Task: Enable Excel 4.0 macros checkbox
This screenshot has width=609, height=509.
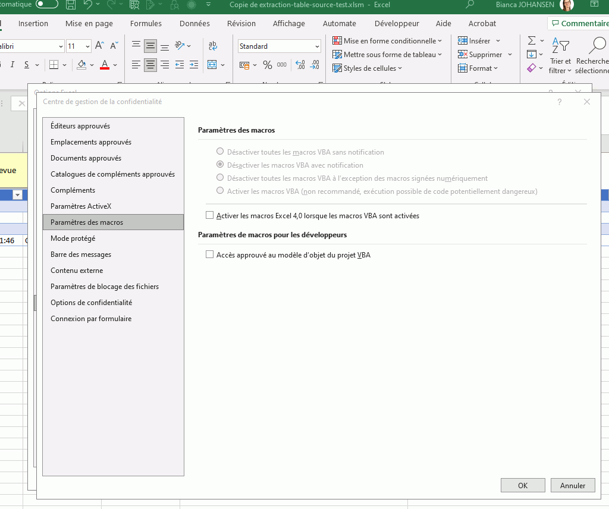Action: [209, 215]
